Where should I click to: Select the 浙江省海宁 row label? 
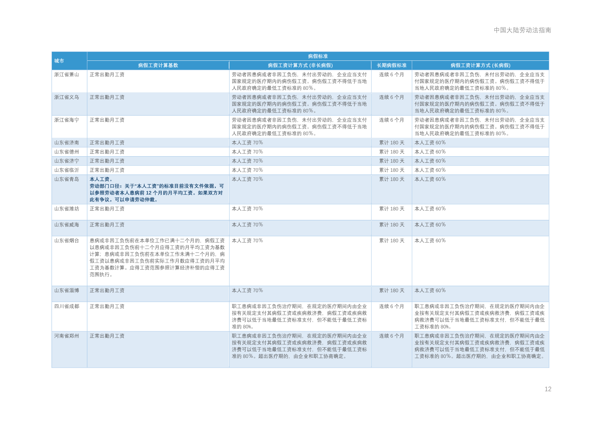point(67,120)
